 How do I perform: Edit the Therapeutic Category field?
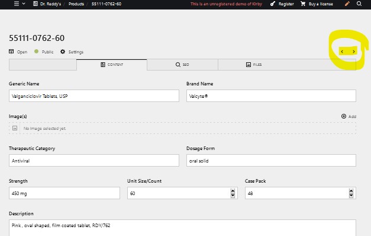tap(94, 161)
